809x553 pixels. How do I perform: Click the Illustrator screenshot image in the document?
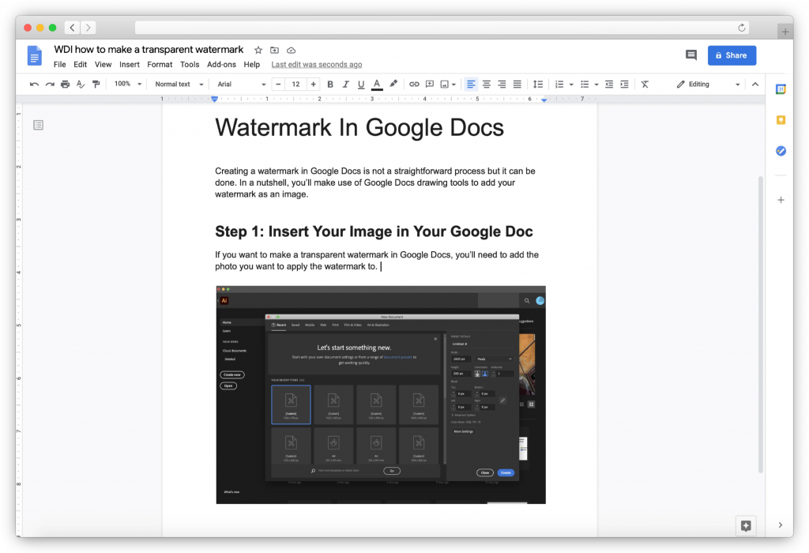[380, 395]
